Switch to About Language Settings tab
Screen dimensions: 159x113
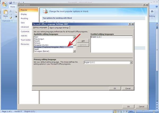coord(59,28)
